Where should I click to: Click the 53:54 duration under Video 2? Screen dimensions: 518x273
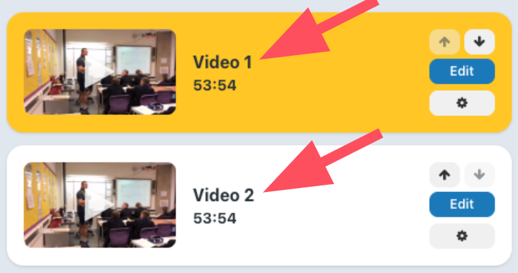pyautogui.click(x=215, y=218)
